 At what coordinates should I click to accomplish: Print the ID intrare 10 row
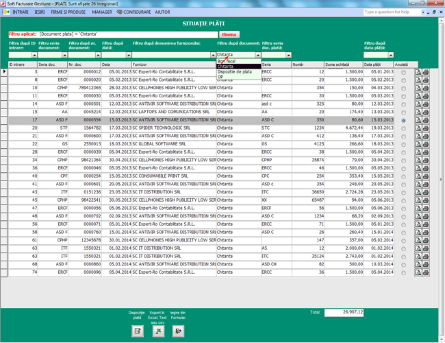pos(426,88)
